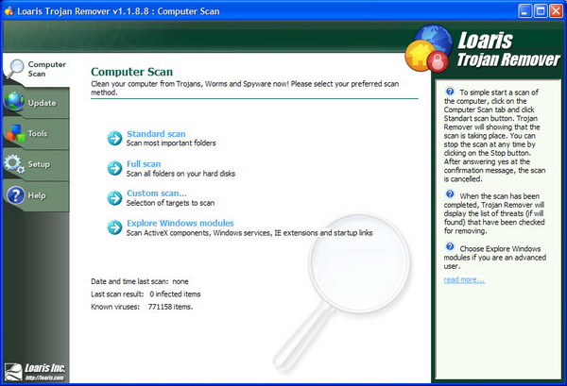Click the Standard scan arrow icon
Viewport: 567px width, 386px height.
click(x=114, y=139)
